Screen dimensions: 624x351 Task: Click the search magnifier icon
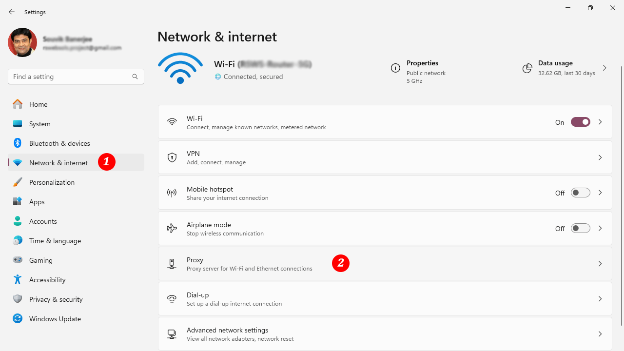click(135, 77)
